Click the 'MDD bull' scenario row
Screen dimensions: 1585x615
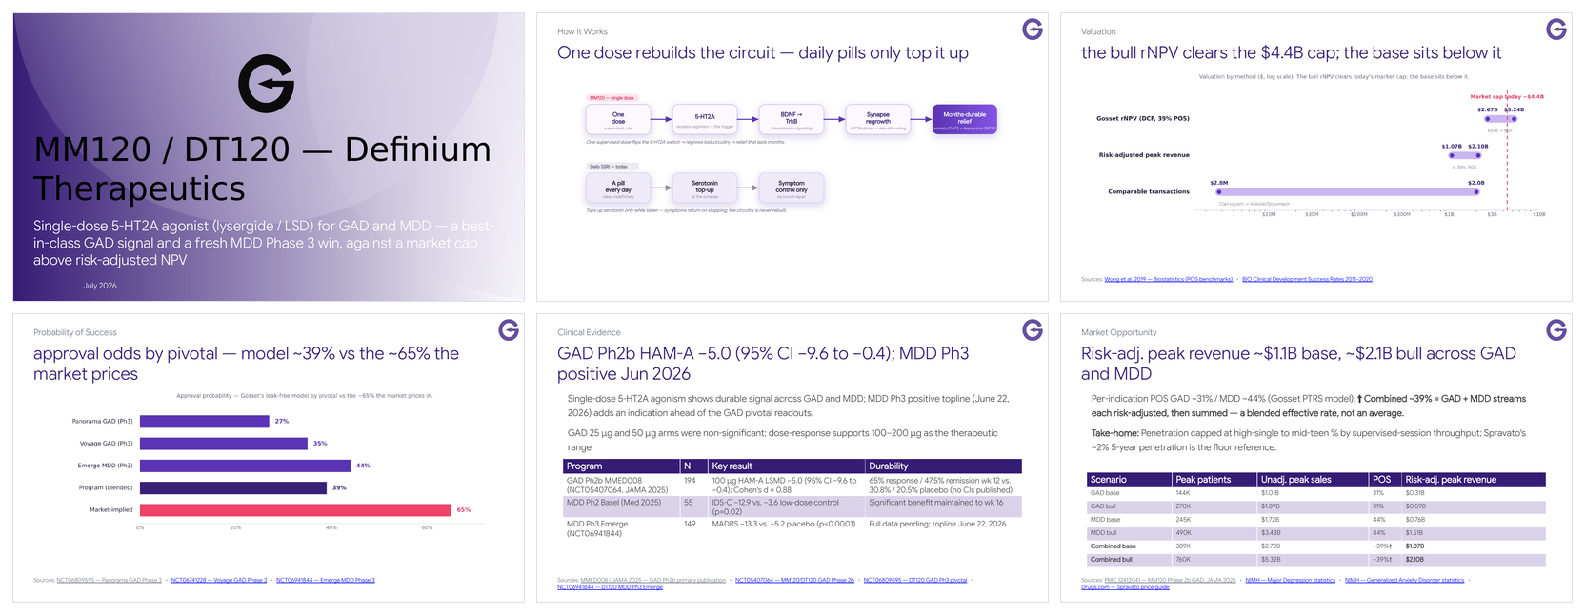tap(1316, 533)
